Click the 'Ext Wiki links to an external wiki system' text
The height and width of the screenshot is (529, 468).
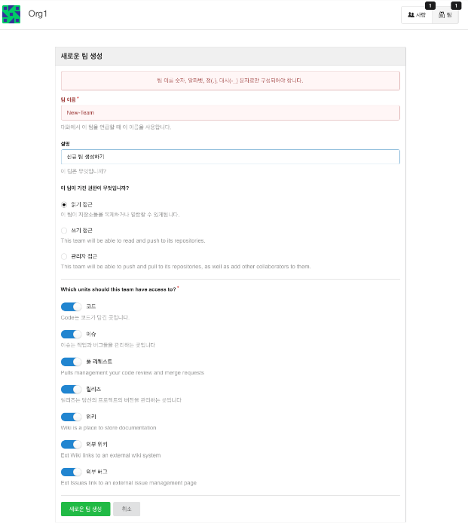coord(111,455)
